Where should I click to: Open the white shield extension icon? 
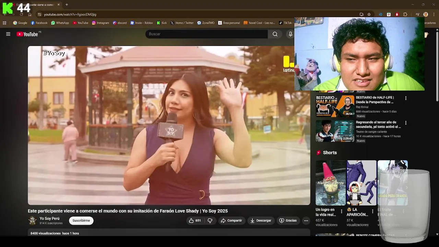coord(389,14)
